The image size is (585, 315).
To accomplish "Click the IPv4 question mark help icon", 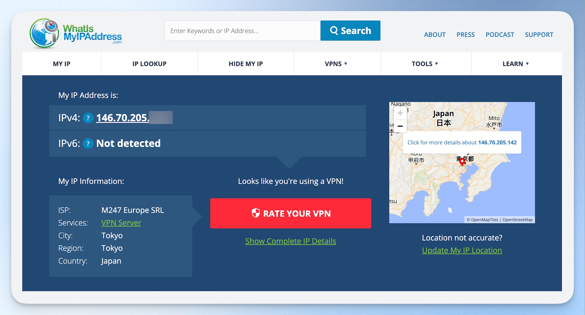I will (x=88, y=118).
